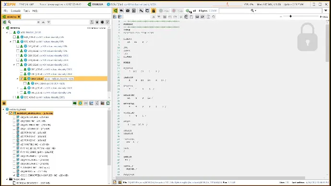331x186 pixels.
Task: Click the green tree icon in editor toolbar
Action: click(116, 11)
